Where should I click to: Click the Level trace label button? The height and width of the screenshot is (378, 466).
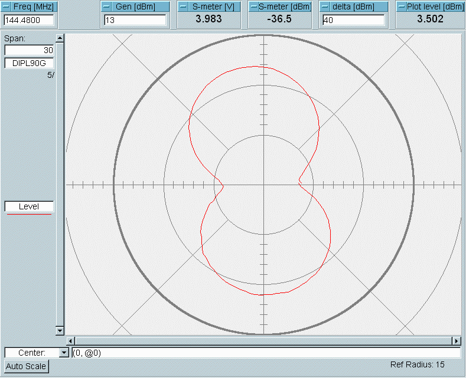29,206
